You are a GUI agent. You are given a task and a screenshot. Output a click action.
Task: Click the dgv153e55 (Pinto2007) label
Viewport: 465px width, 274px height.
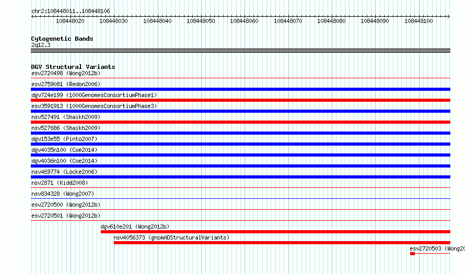[64, 139]
